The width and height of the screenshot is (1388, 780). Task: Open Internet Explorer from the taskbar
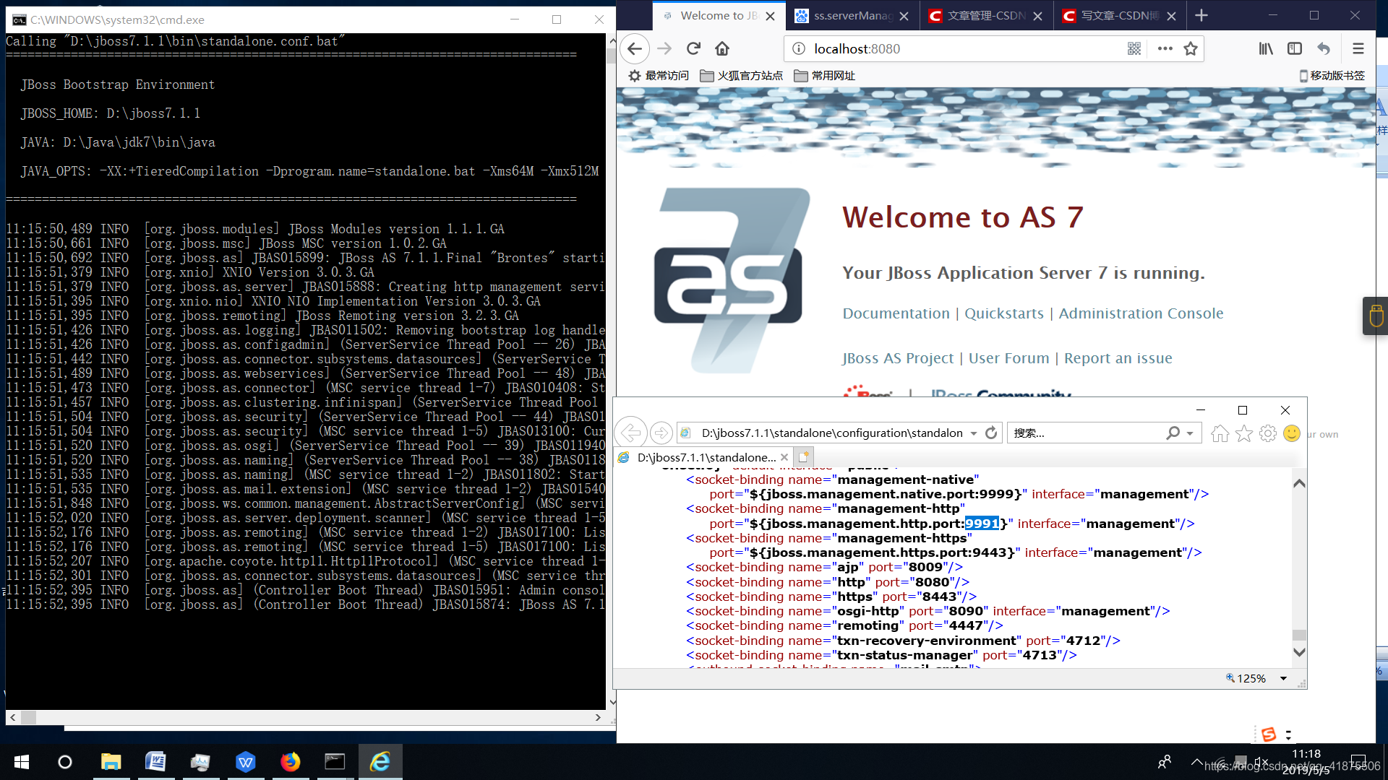point(380,762)
